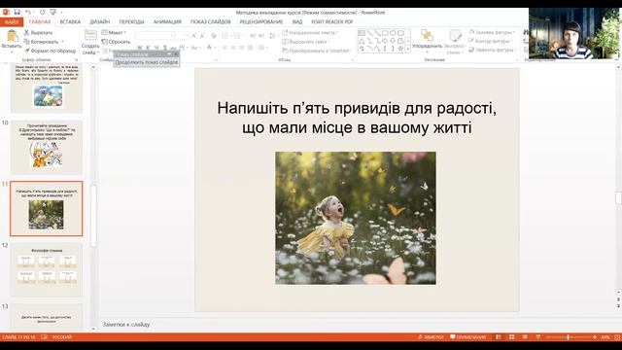Start slideshow from status bar icon

point(537,337)
